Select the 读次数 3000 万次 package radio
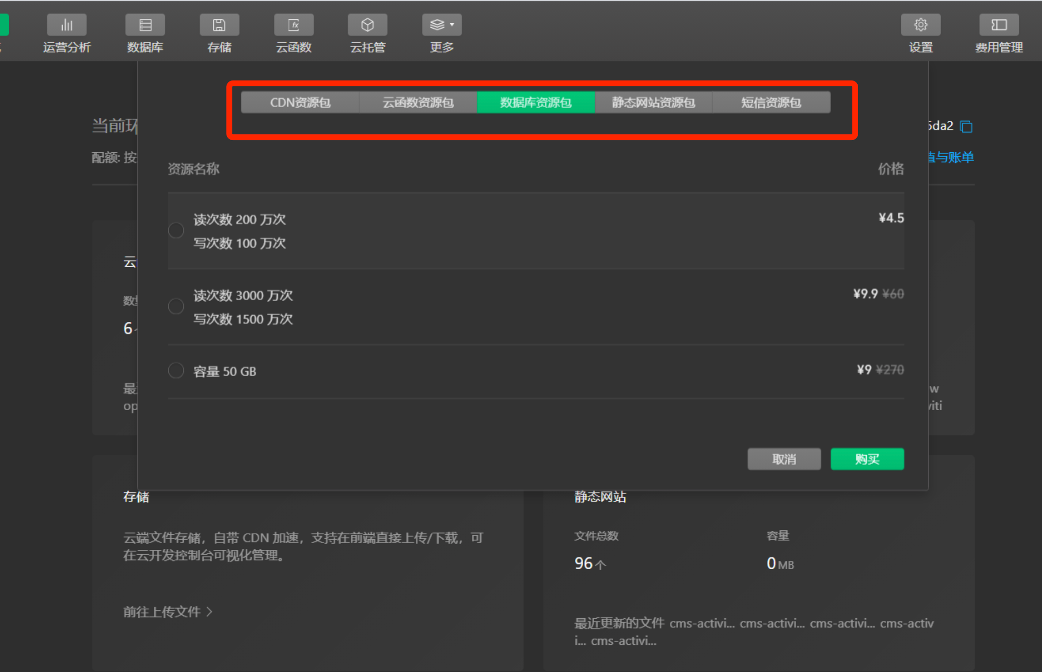Image resolution: width=1042 pixels, height=672 pixels. tap(176, 306)
